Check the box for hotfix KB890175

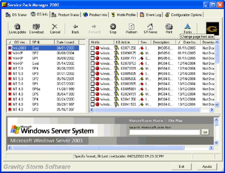tap(93, 53)
